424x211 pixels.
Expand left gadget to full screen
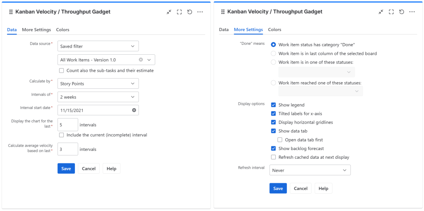tap(179, 12)
